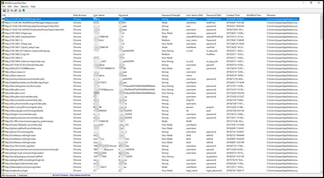Click the WebBrowserPassView title bar app icon
This screenshot has width=324, height=178.
point(3,3)
